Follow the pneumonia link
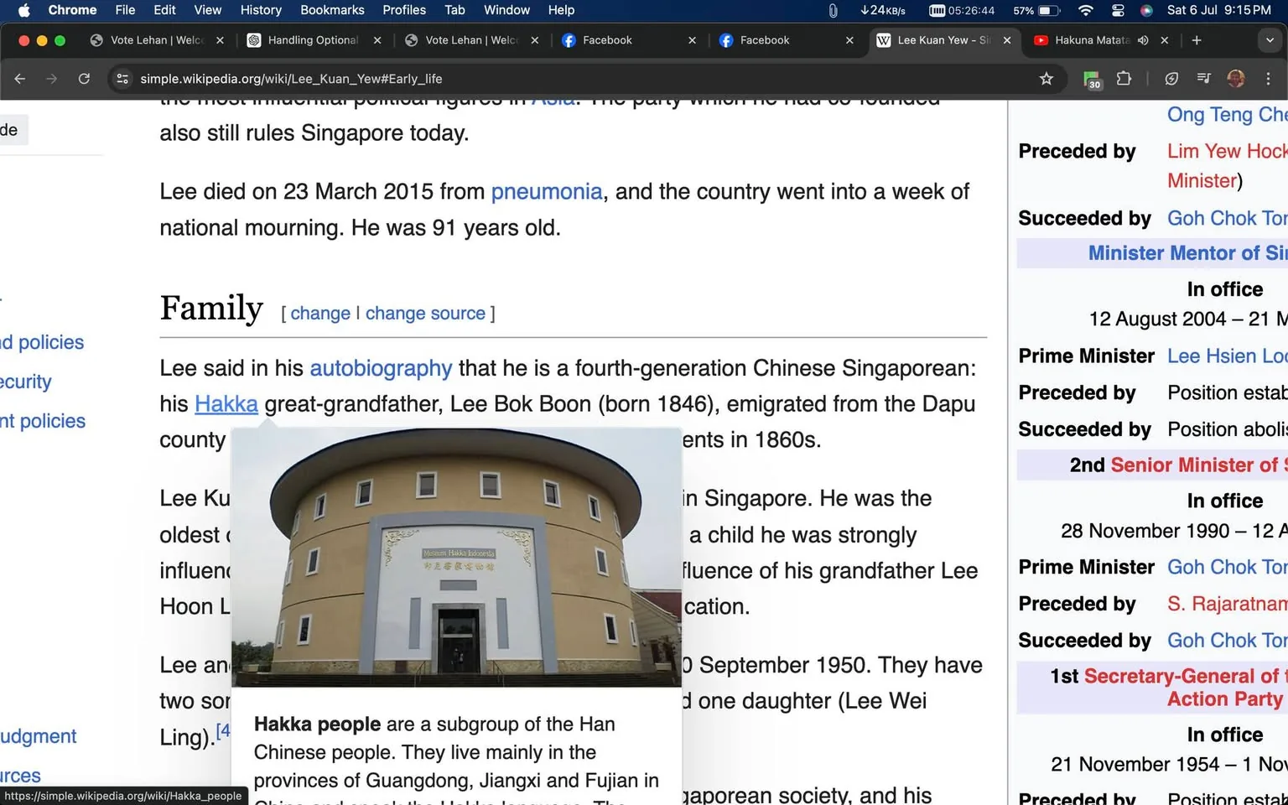The image size is (1288, 805). point(546,191)
